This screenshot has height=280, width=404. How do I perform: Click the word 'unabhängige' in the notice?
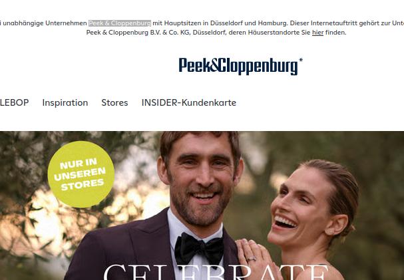point(23,23)
